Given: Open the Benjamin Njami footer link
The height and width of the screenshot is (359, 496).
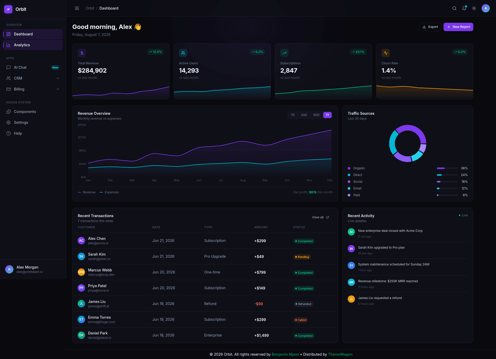Looking at the screenshot, I should (285, 354).
